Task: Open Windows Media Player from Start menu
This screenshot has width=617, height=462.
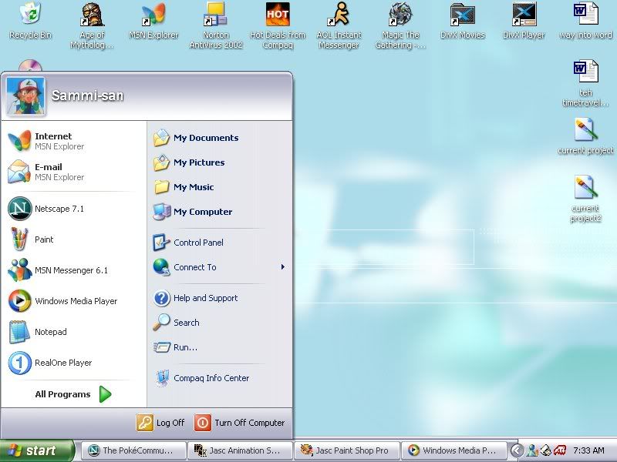Action: pos(73,301)
